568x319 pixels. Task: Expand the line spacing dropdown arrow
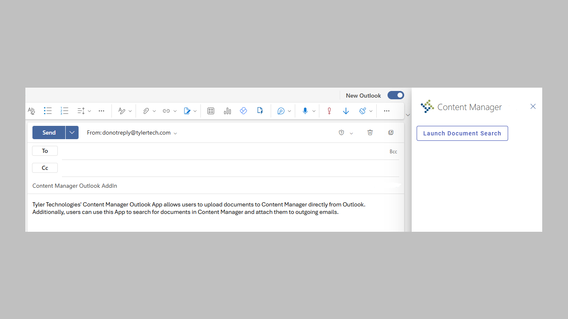(x=89, y=111)
